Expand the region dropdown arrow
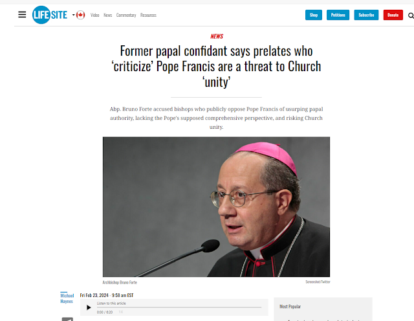 click(x=73, y=15)
